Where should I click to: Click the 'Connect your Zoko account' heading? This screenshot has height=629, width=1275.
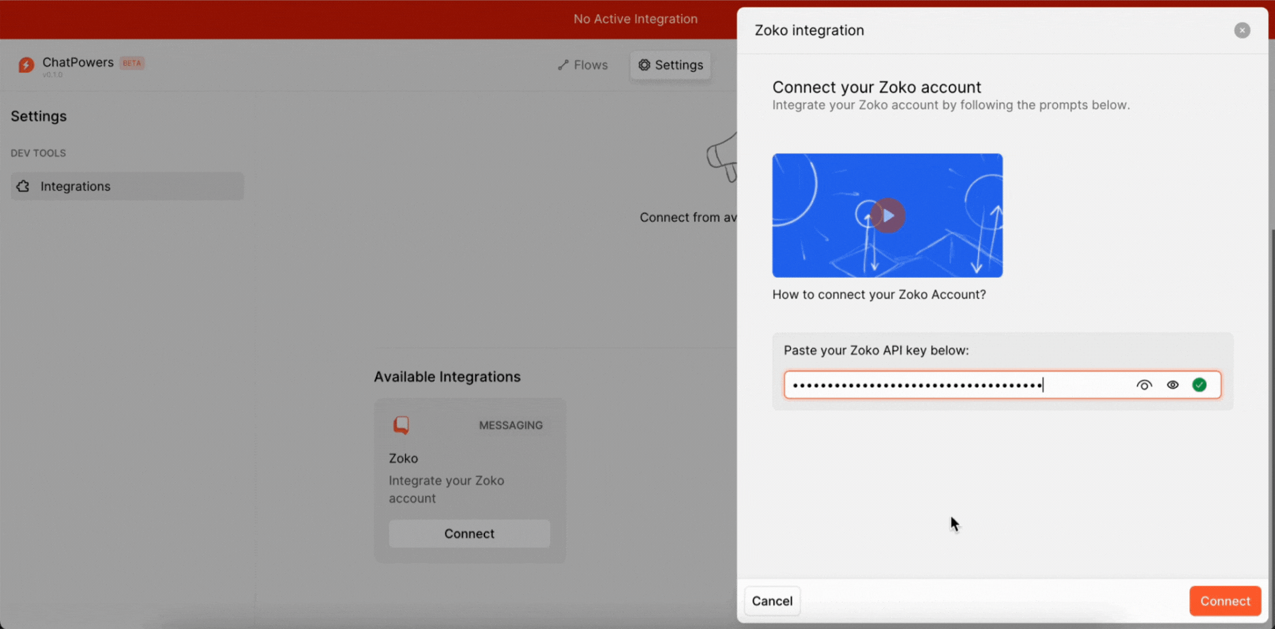click(x=877, y=87)
